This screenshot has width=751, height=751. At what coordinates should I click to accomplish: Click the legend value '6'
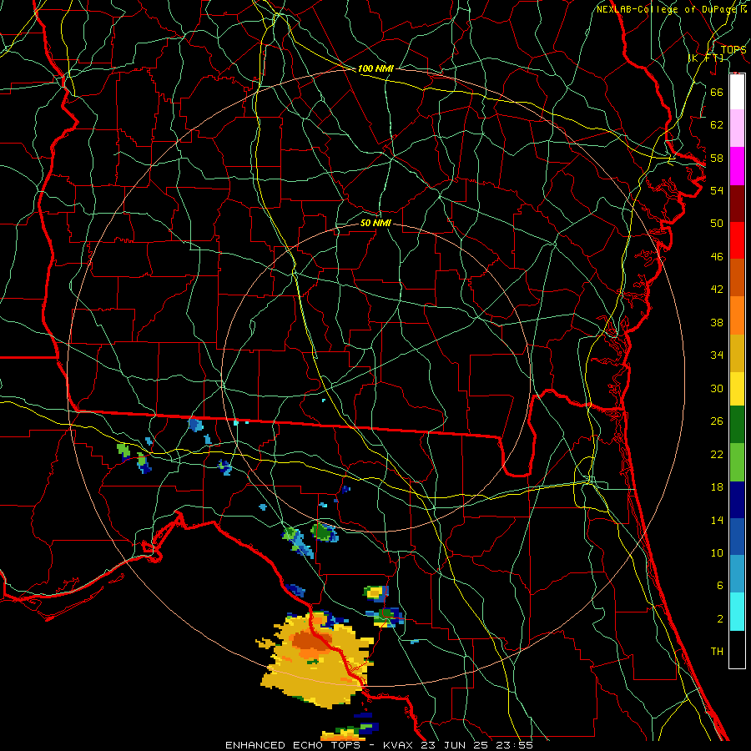[x=719, y=586]
